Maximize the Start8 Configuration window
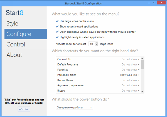Viewport: 167px width, 117px height. coord(154,3)
